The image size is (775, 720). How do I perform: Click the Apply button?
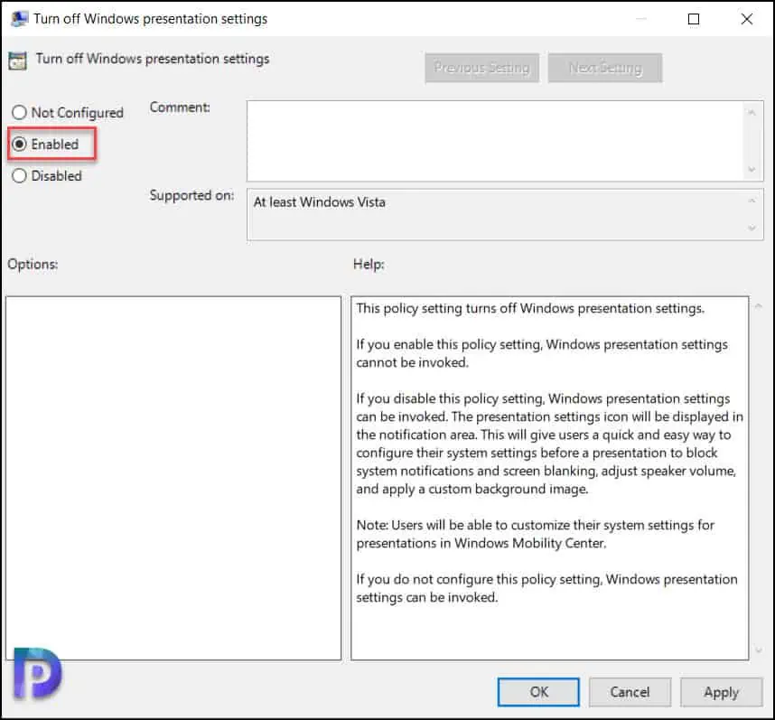[x=721, y=692]
